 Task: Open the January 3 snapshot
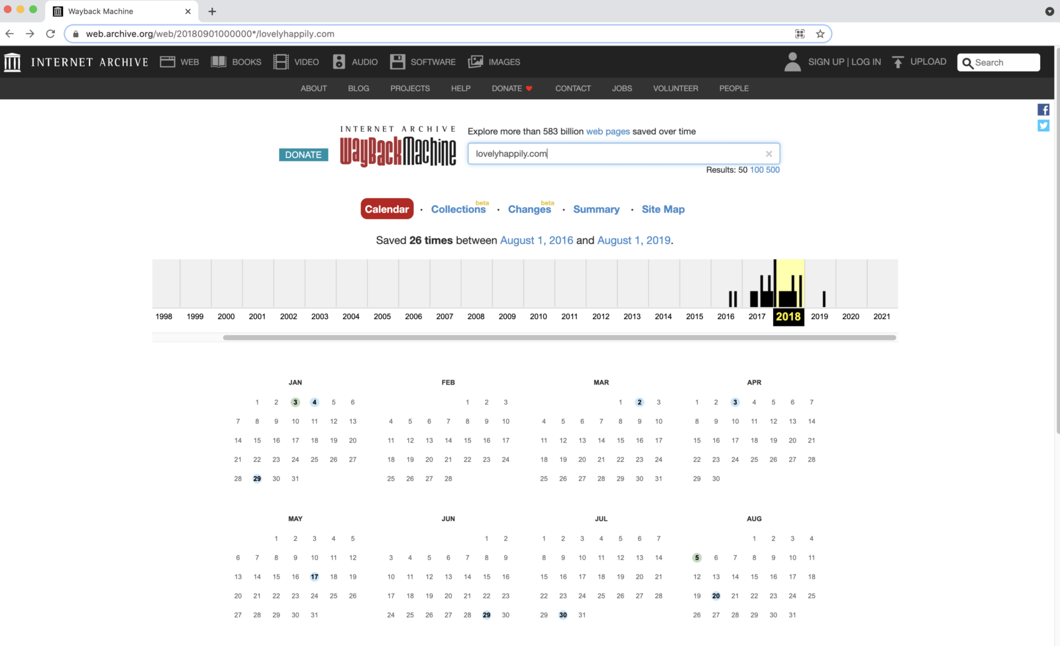295,402
